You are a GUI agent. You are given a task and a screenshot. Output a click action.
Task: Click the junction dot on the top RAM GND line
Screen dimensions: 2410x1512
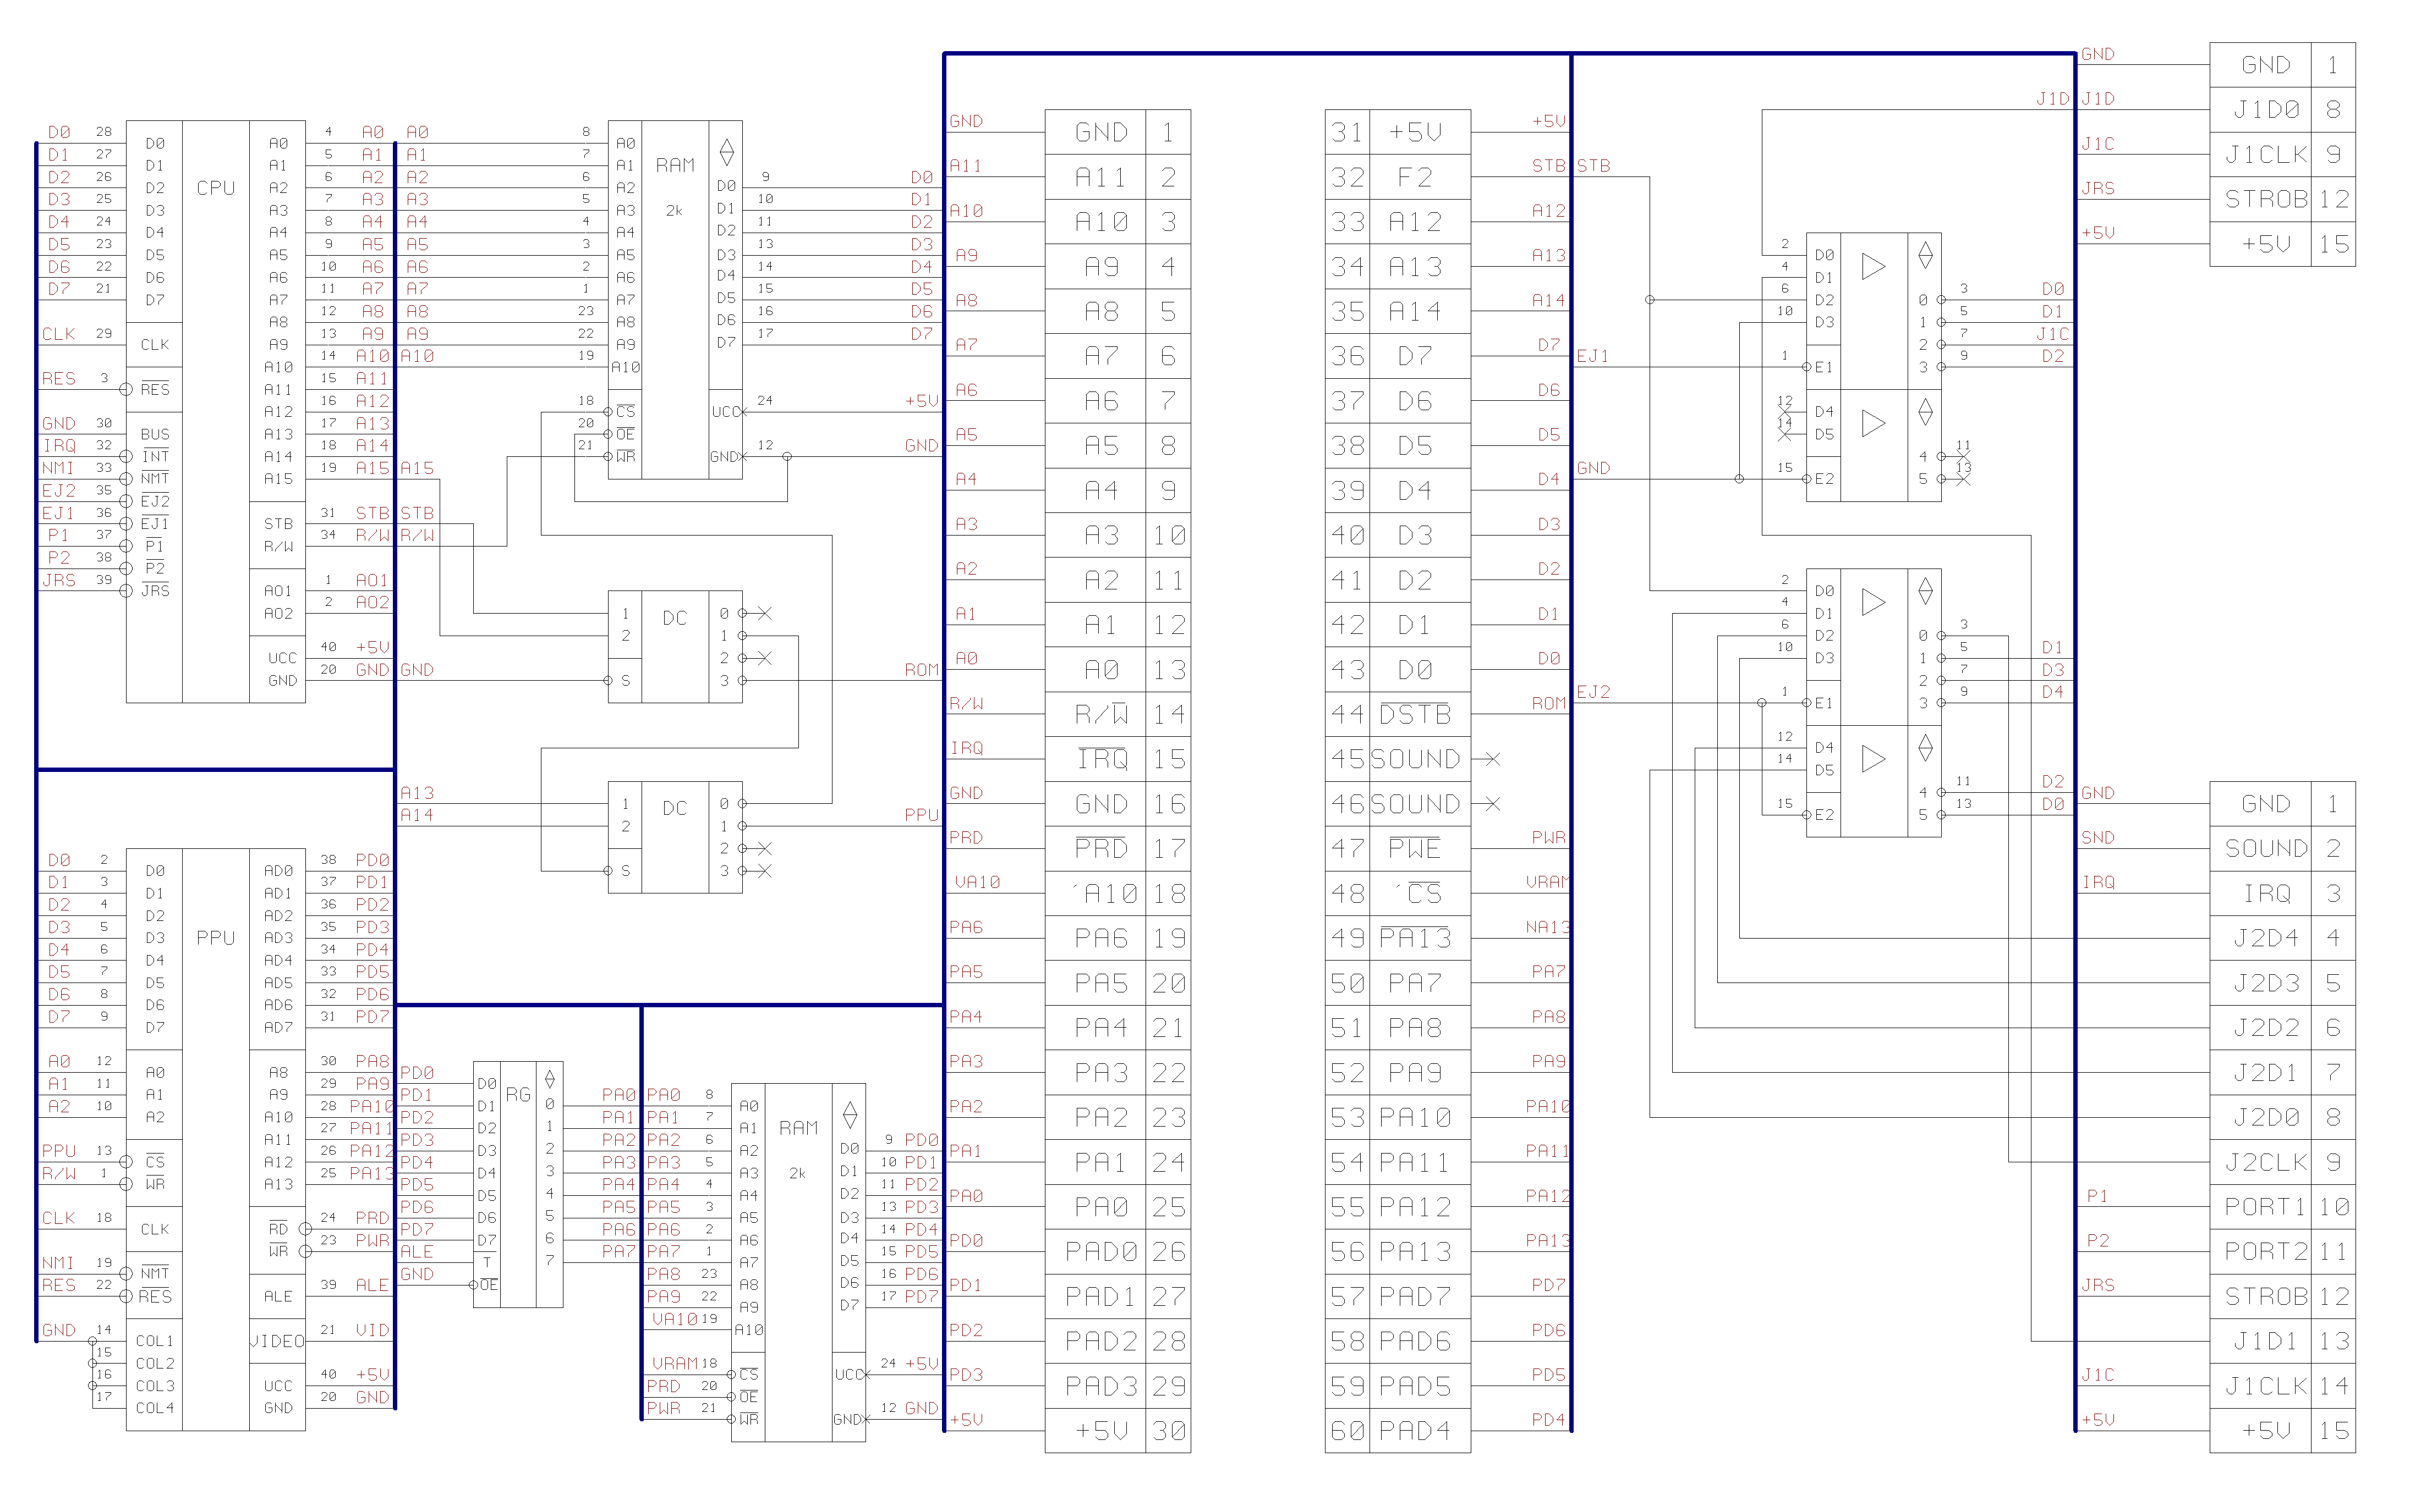pos(787,457)
